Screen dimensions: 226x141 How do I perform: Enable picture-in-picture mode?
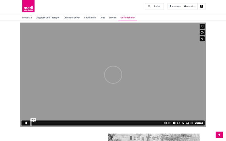[x=187, y=123]
